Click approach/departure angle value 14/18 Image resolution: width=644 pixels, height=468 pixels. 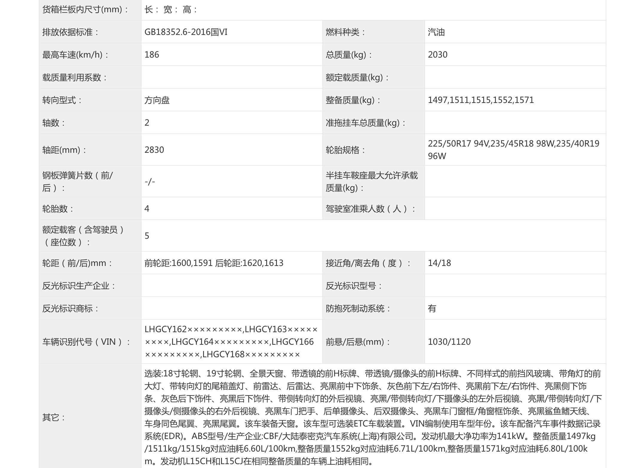click(x=439, y=263)
